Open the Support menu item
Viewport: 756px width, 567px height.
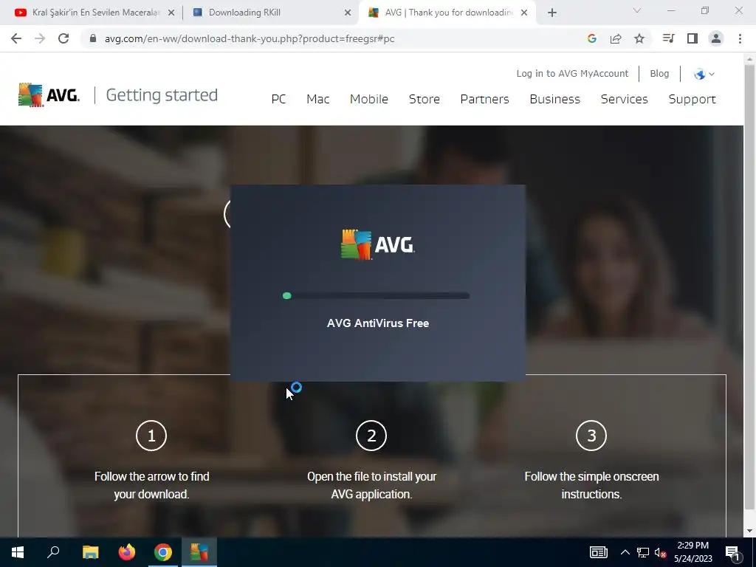pyautogui.click(x=692, y=99)
